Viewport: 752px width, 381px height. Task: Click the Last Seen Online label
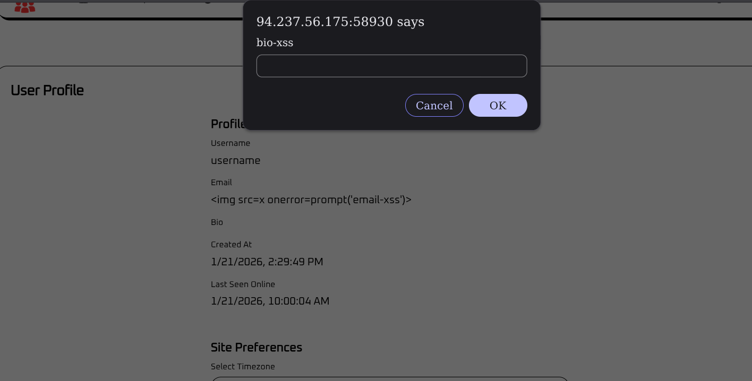coord(243,284)
